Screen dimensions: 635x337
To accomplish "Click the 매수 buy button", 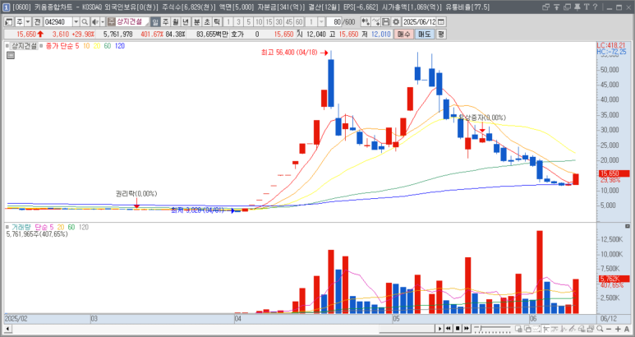I will click(404, 35).
